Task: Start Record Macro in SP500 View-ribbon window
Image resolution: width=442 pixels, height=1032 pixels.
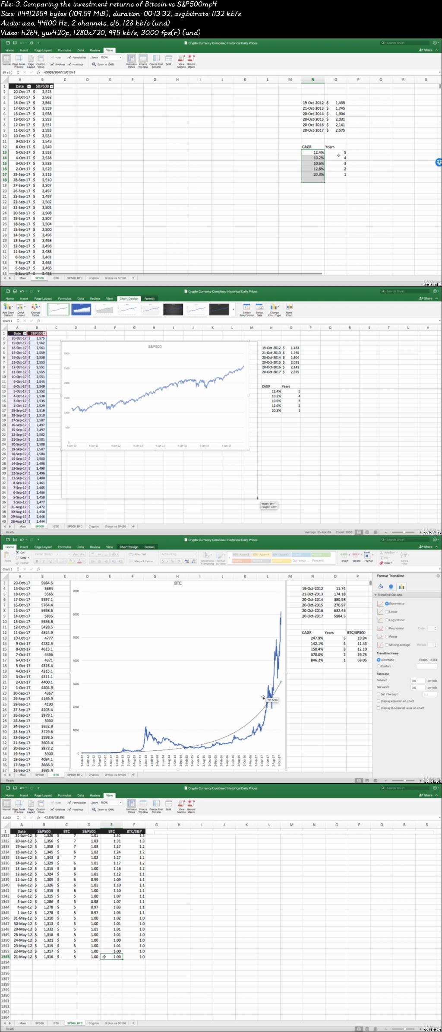Action: click(191, 61)
